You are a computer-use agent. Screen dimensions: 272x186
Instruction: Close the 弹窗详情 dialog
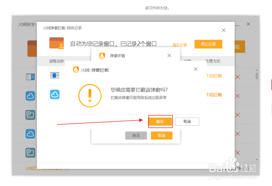[169, 56]
